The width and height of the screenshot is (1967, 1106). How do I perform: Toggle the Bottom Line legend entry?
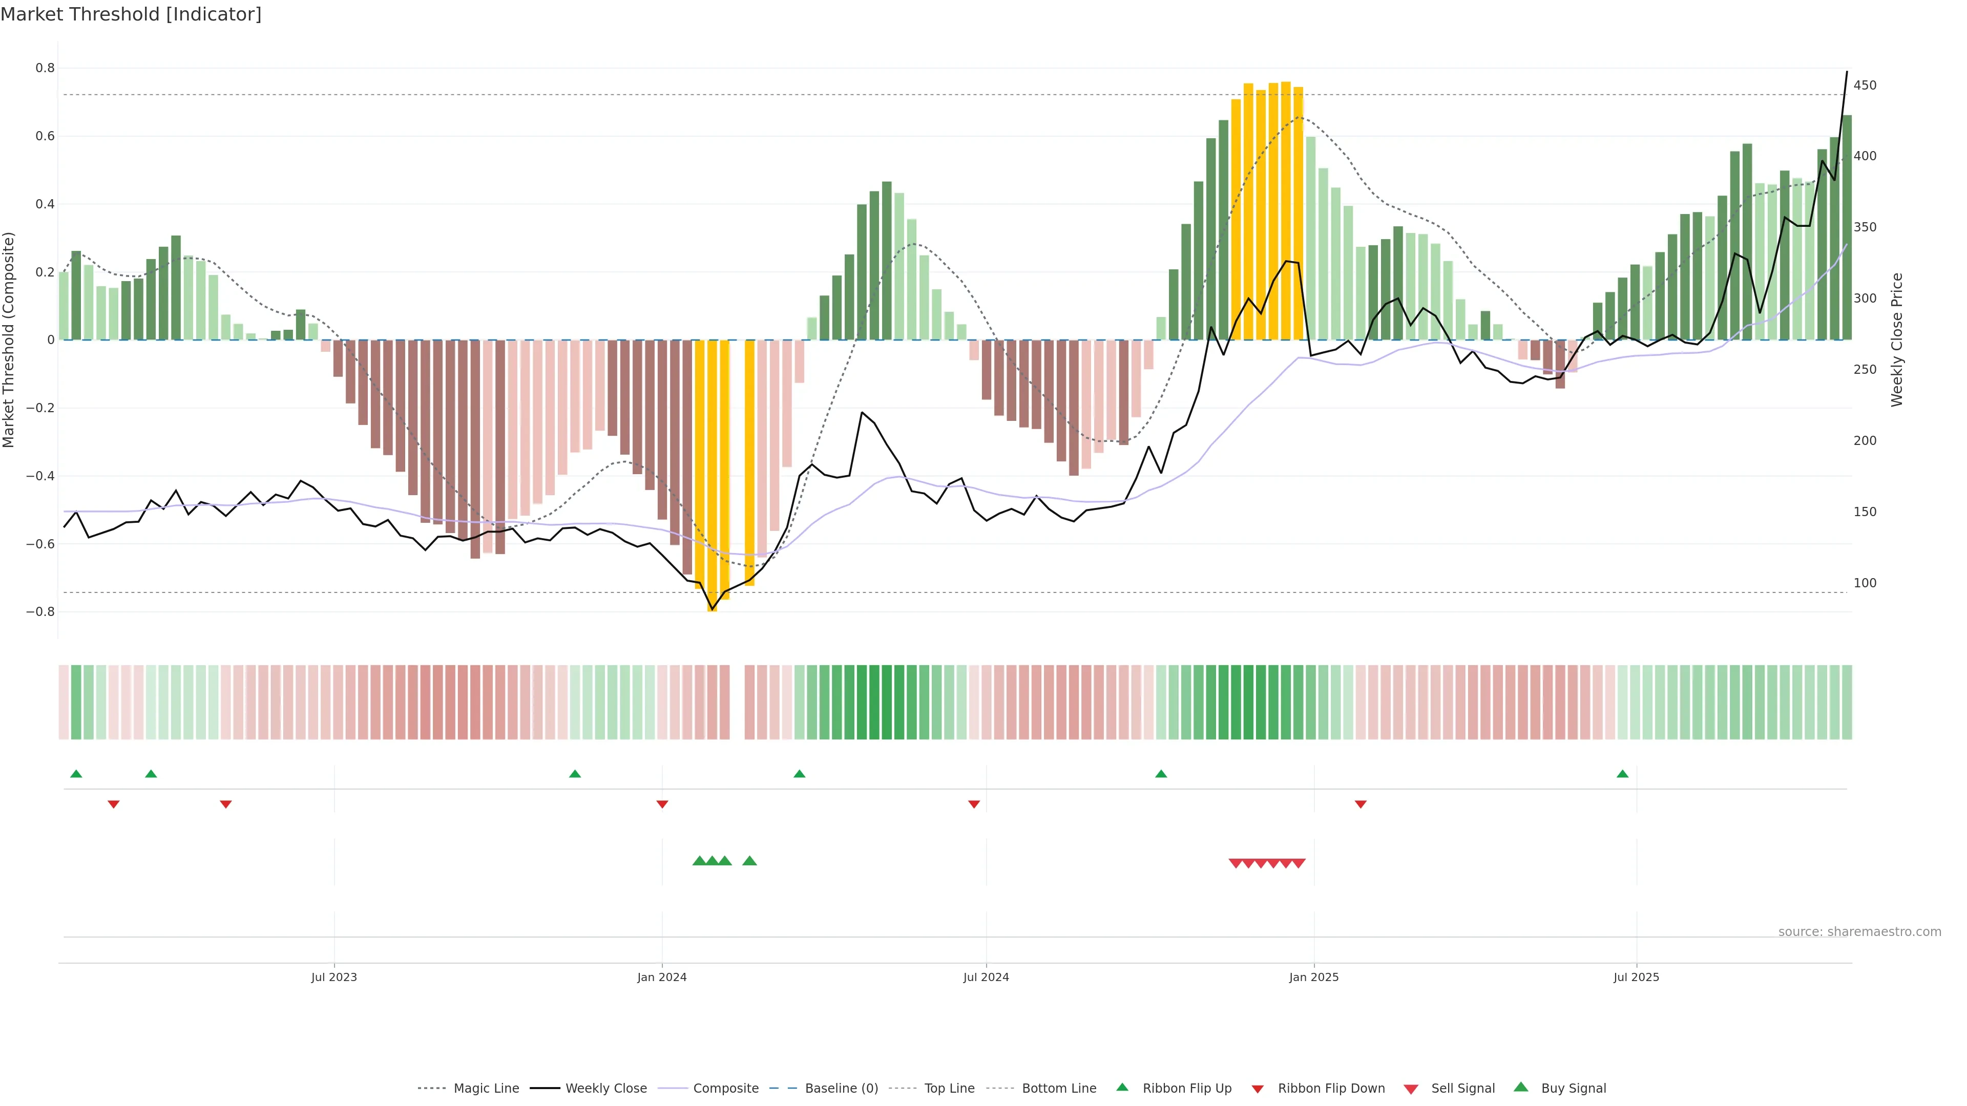coord(1058,1089)
